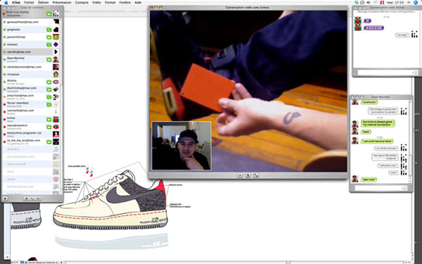This screenshot has width=422, height=264.
Task: Click the emoticon button in kimou conversation input
Action: click(x=415, y=73)
